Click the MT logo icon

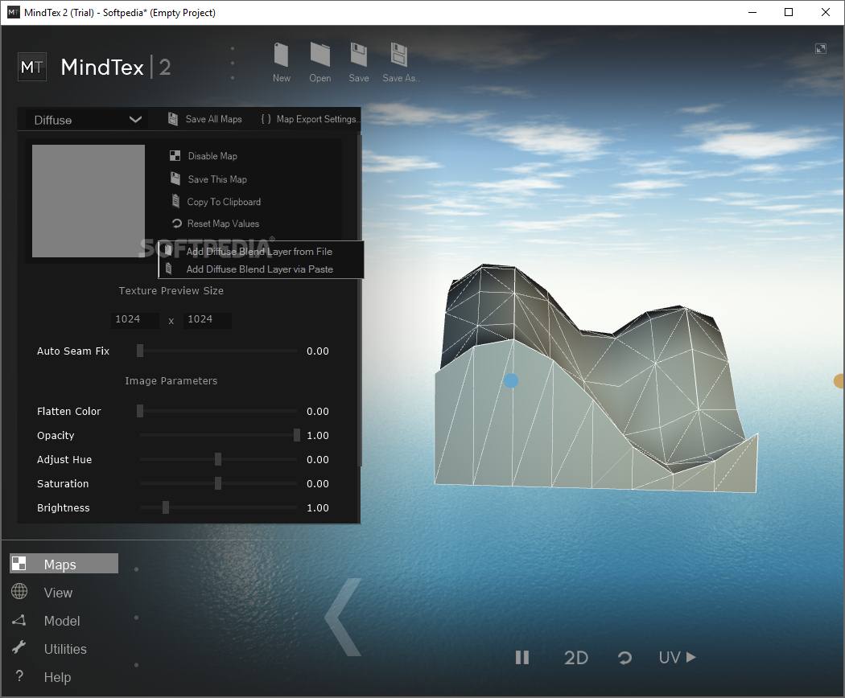pyautogui.click(x=32, y=67)
